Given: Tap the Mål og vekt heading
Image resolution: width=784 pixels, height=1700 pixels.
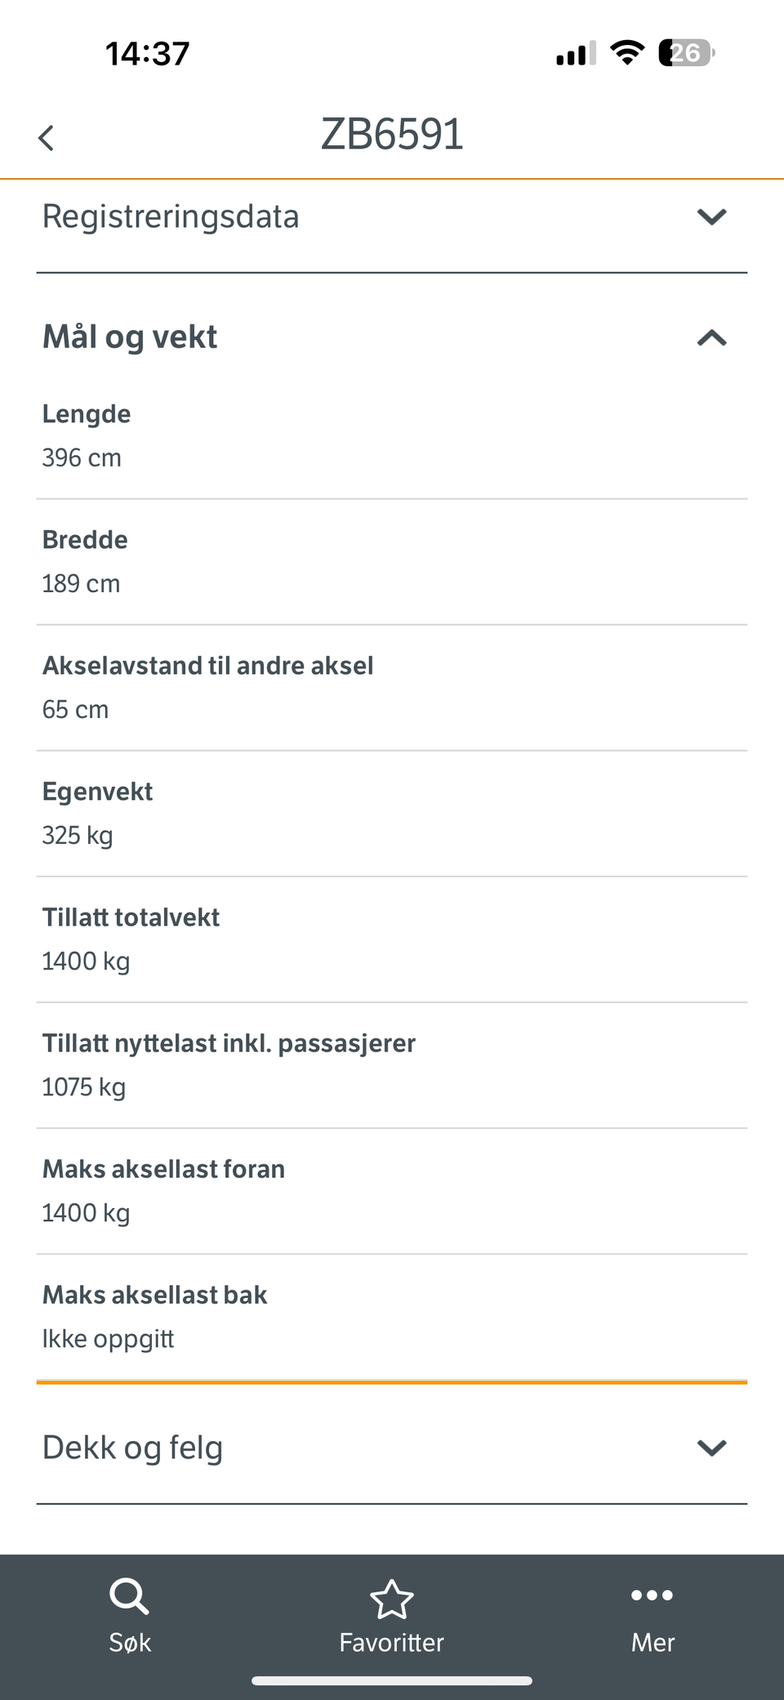Looking at the screenshot, I should coord(130,337).
